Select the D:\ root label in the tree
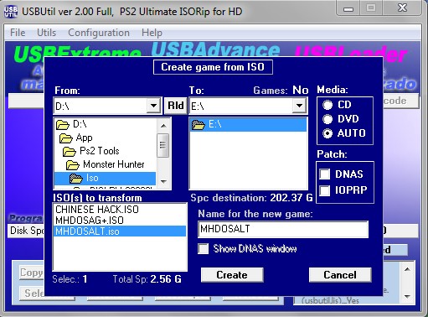The width and height of the screenshot is (428, 317). pos(80,124)
